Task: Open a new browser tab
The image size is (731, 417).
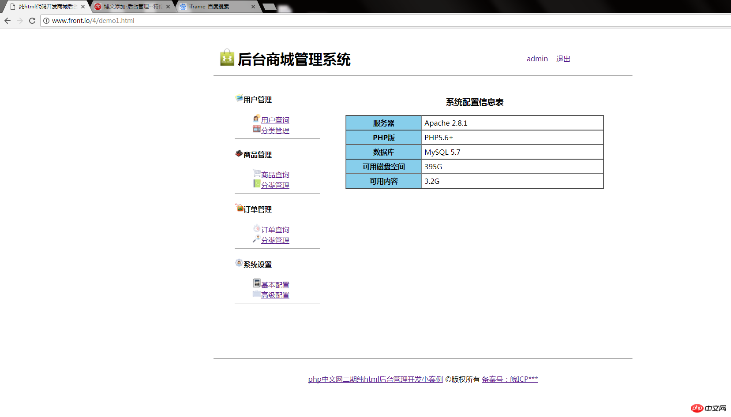Action: [270, 7]
